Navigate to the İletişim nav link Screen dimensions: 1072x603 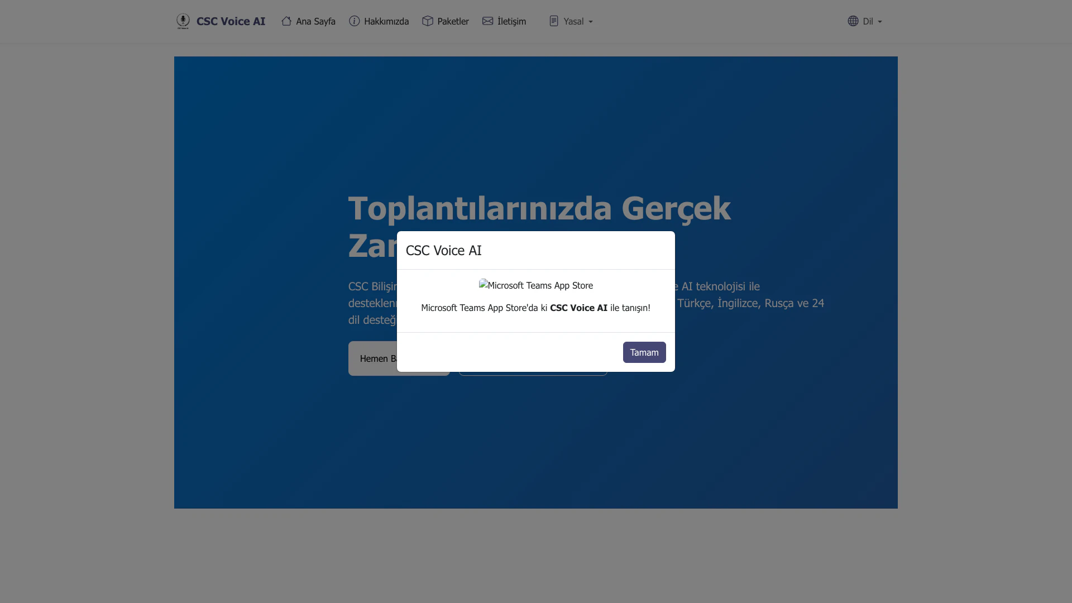(511, 21)
